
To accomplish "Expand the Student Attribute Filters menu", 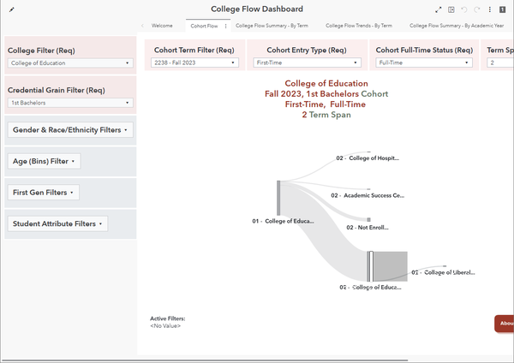I will [x=57, y=223].
